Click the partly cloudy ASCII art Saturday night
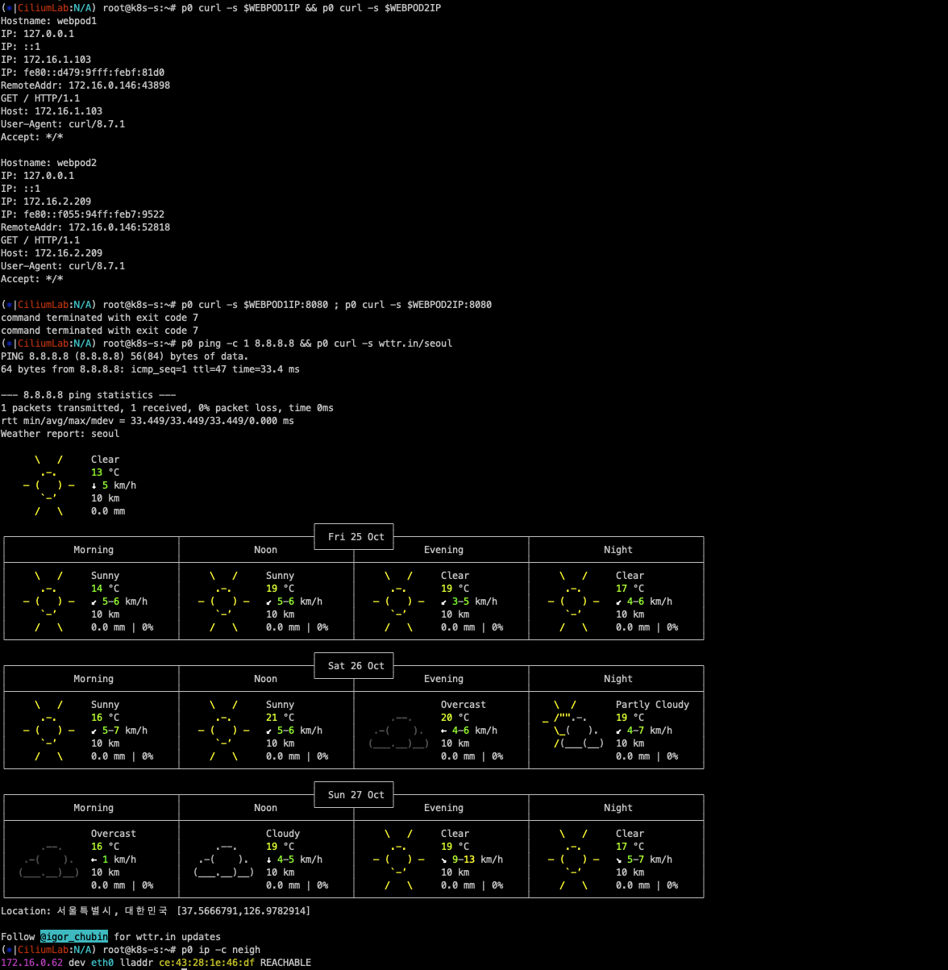The width and height of the screenshot is (948, 970). click(x=572, y=724)
